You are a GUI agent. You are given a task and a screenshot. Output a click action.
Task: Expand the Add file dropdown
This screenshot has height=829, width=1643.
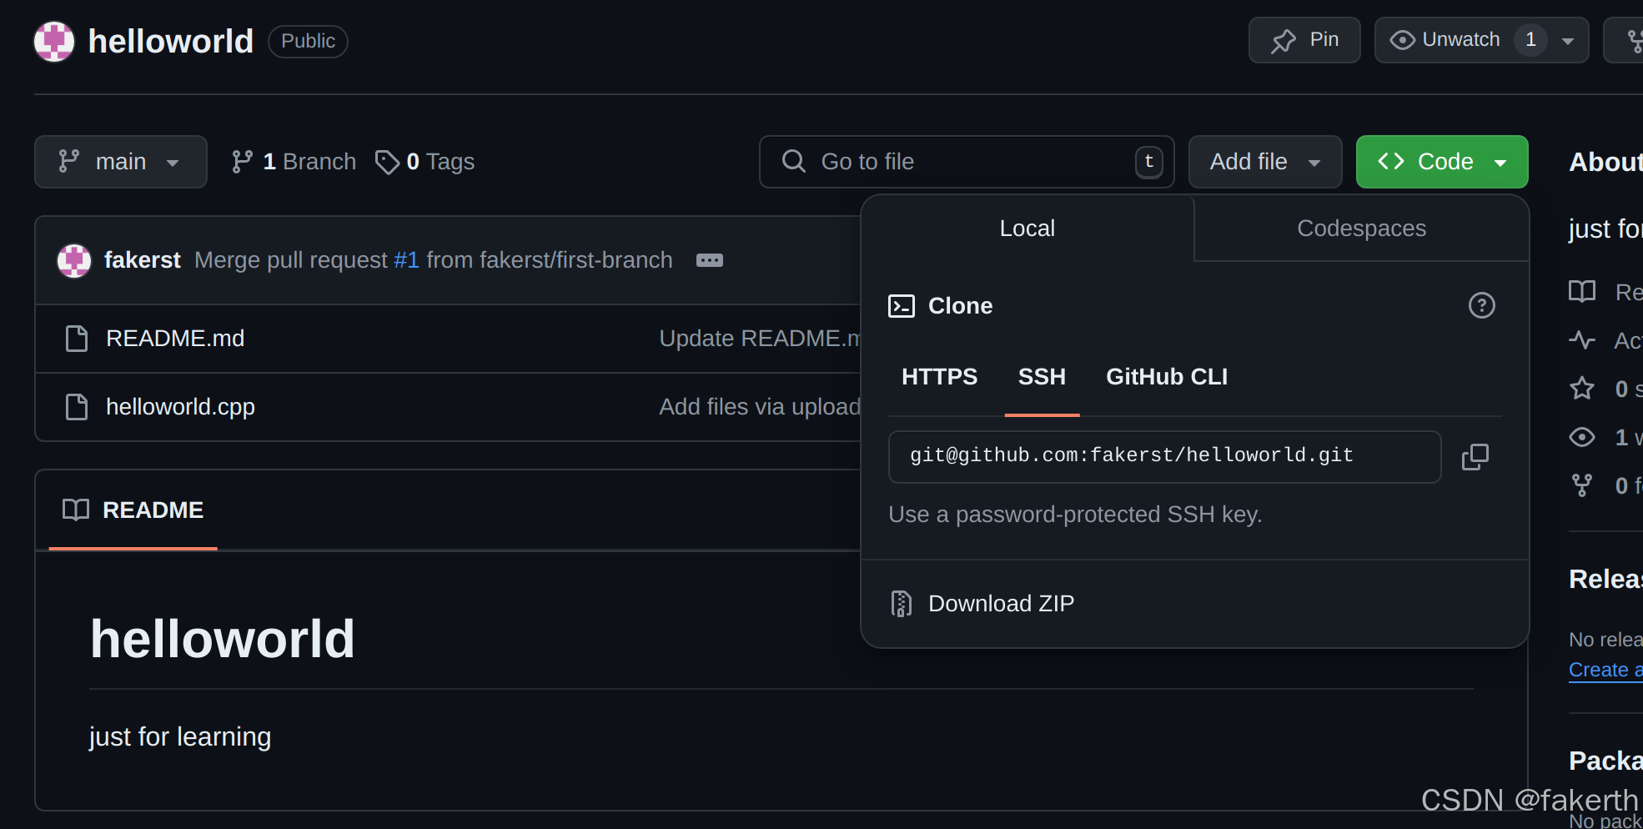[x=1265, y=162]
